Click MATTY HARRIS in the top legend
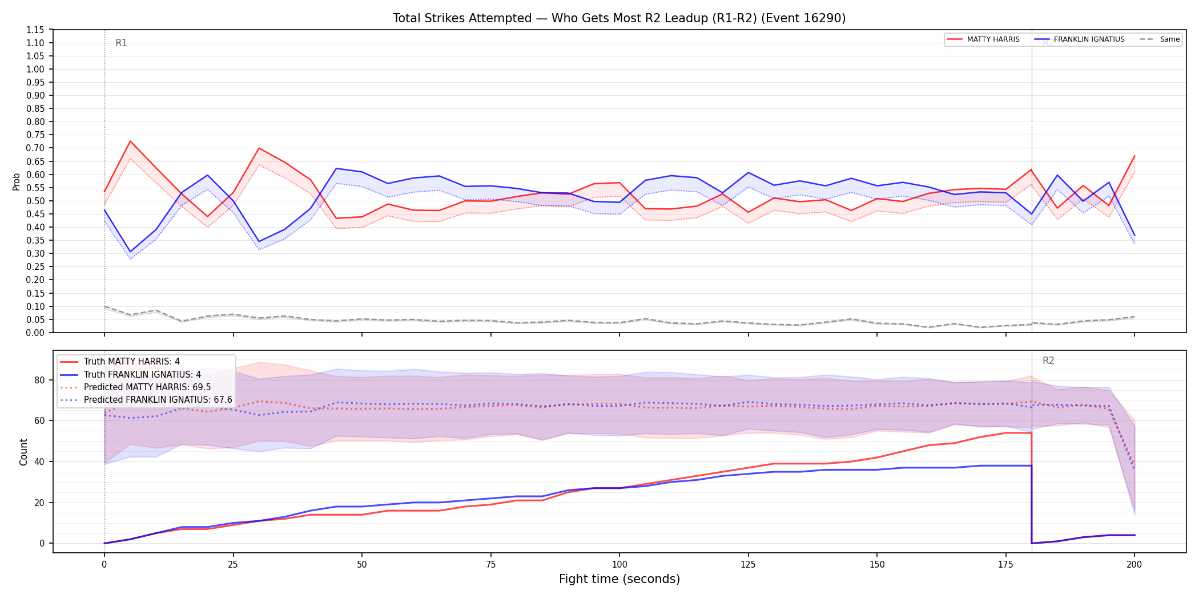Viewport: 1199px width, 599px height. (993, 39)
